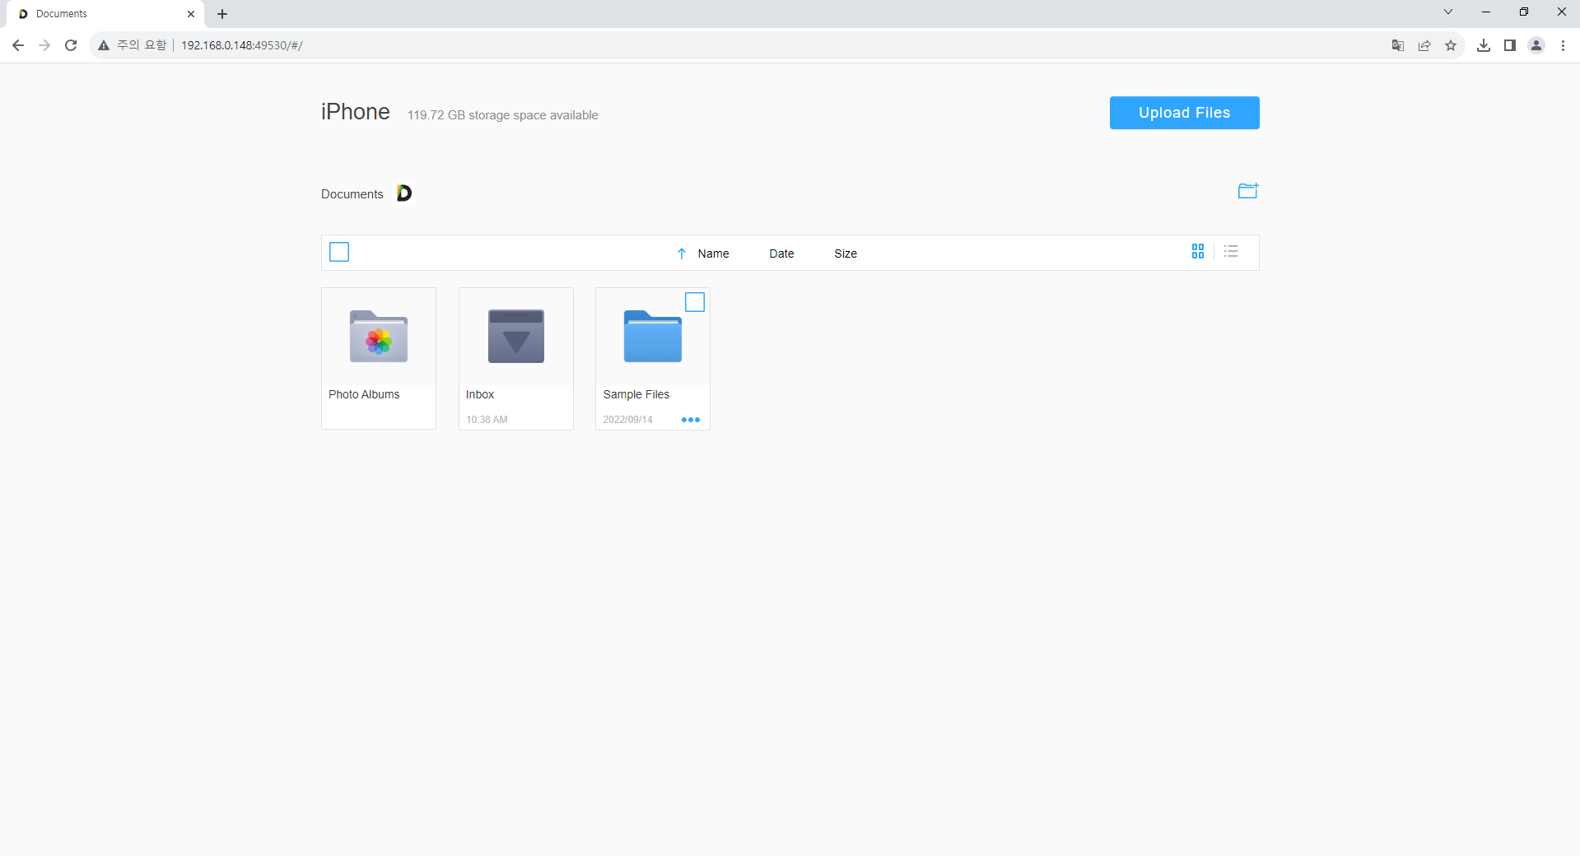
Task: Switch to grid view
Action: (x=1198, y=251)
